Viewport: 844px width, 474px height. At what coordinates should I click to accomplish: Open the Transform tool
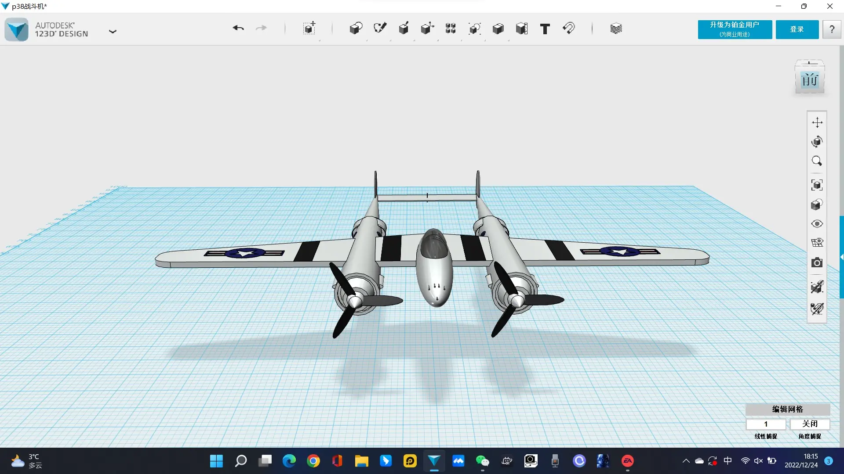(309, 29)
